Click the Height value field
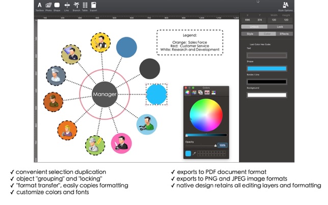This screenshot has height=205, width=328. (286, 20)
